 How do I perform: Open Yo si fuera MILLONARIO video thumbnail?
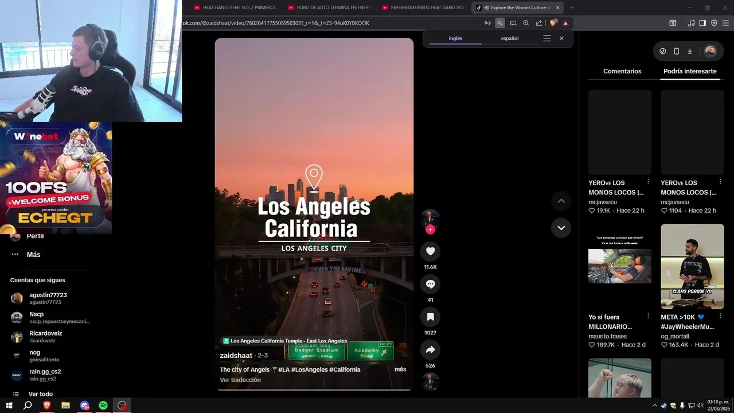point(620,266)
